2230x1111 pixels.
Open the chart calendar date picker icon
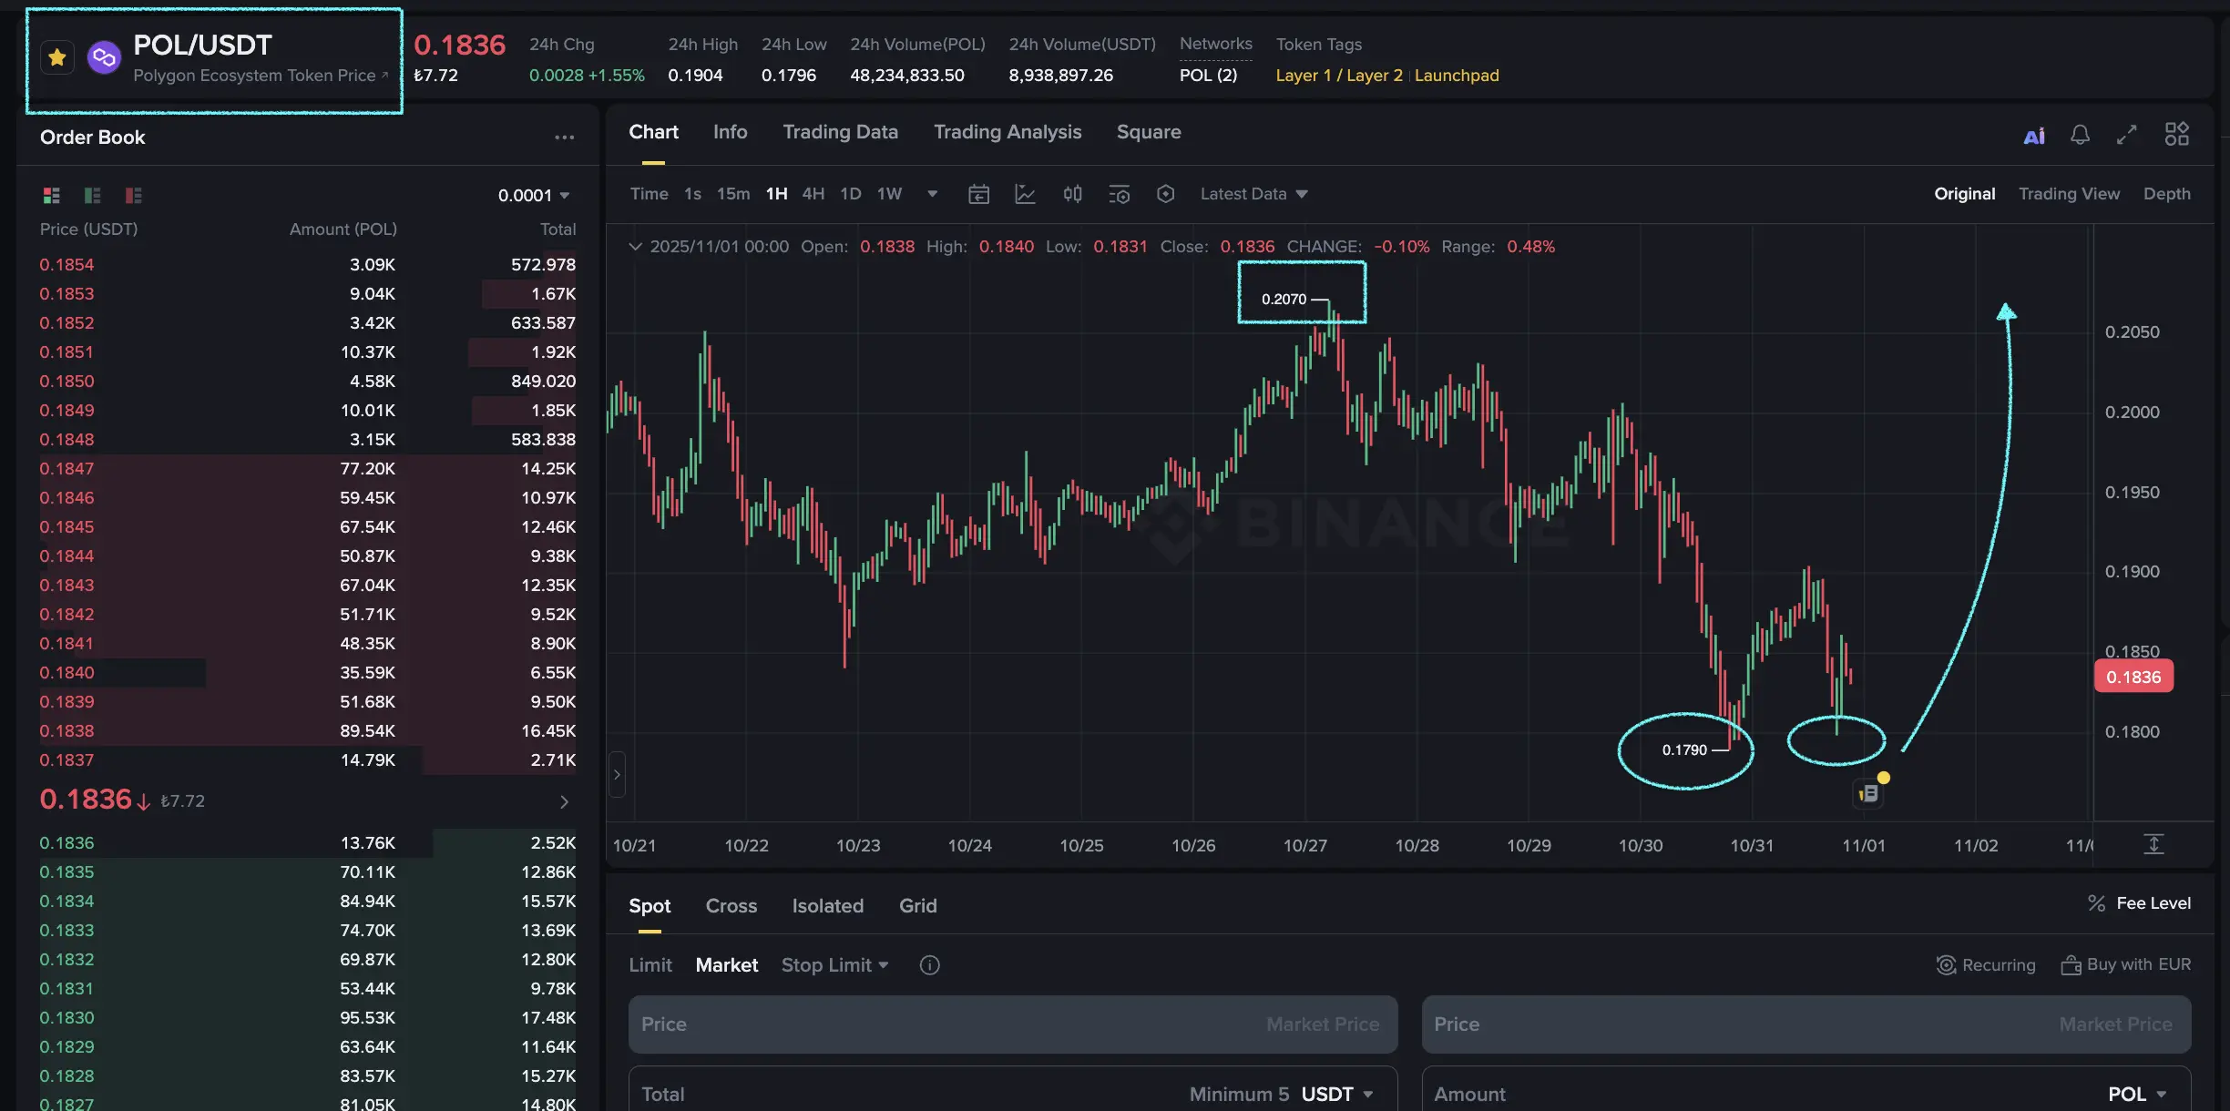[978, 194]
